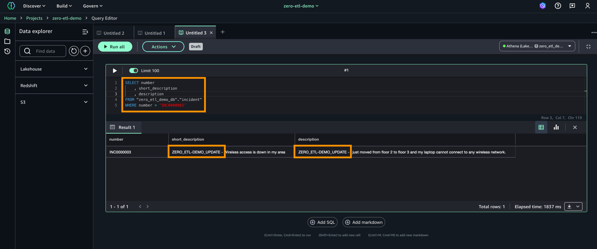597x249 pixels.
Task: Open the Amazon Q assistant icon
Action: 542,6
